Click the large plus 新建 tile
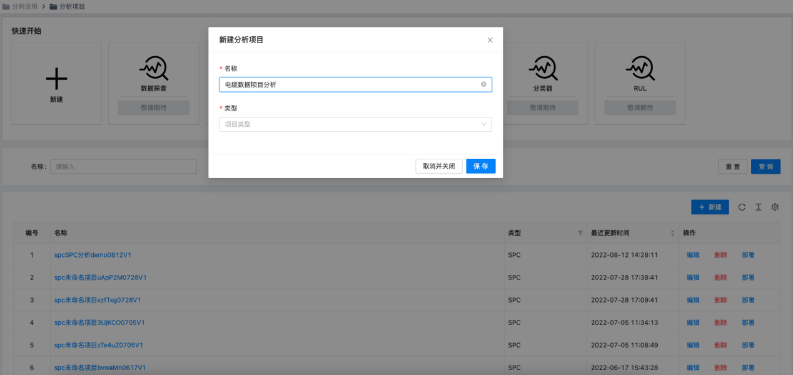 (56, 79)
